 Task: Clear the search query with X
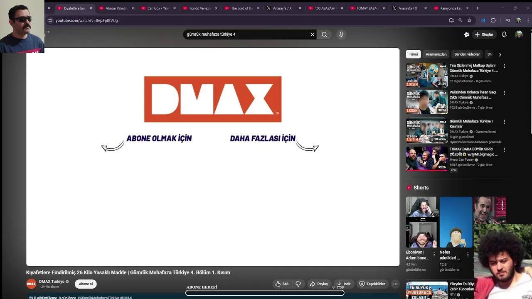point(313,34)
